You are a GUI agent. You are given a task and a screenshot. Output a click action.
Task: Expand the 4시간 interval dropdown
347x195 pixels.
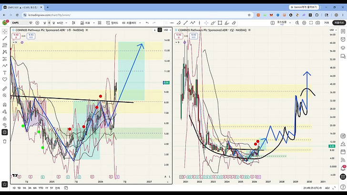(x=66, y=23)
